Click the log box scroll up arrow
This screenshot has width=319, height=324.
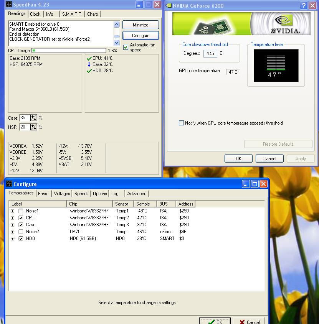tap(117, 25)
